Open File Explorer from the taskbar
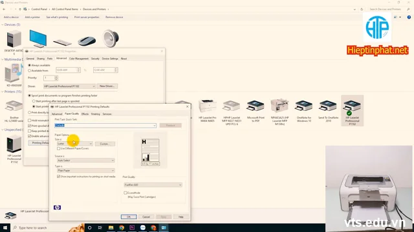The width and height of the screenshot is (414, 232). (111, 227)
